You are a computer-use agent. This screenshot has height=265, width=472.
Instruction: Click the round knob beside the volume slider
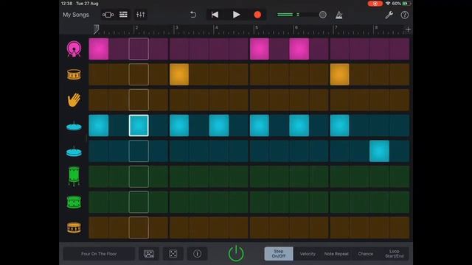click(x=323, y=15)
